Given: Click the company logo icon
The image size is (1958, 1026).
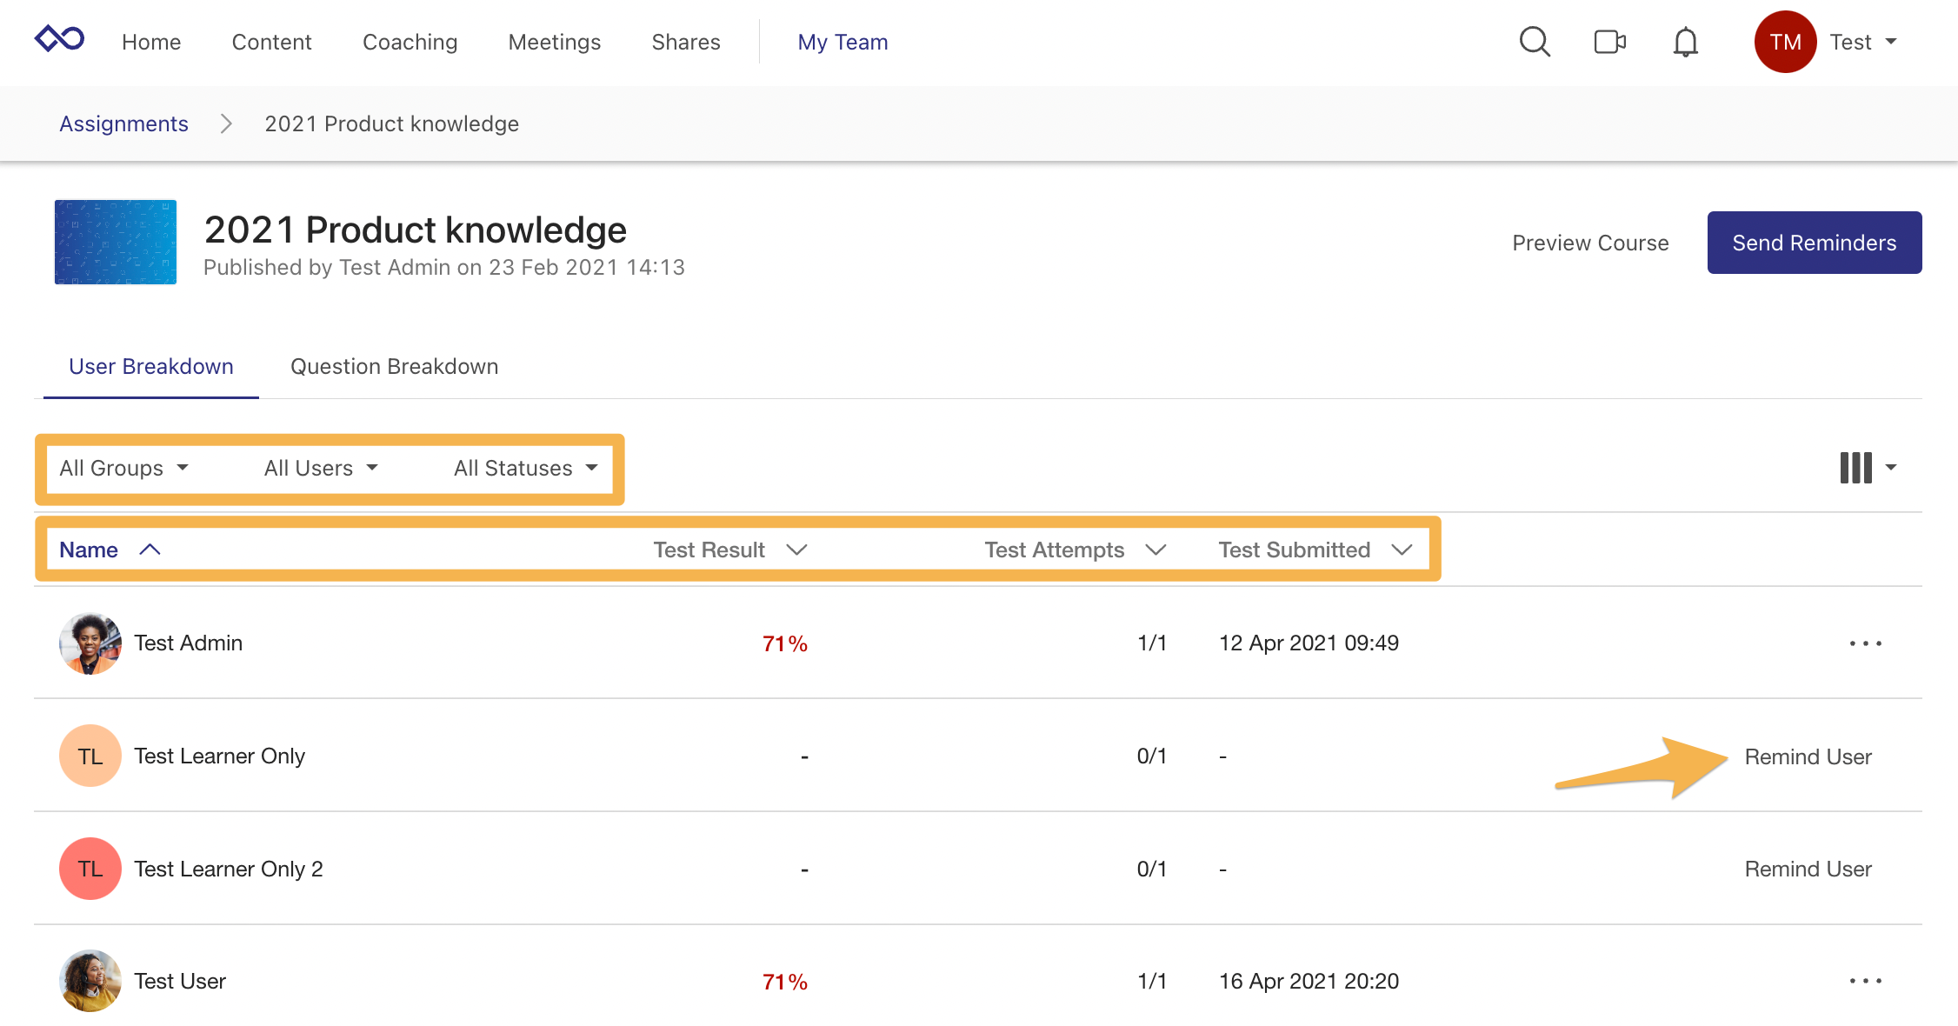Looking at the screenshot, I should point(58,38).
